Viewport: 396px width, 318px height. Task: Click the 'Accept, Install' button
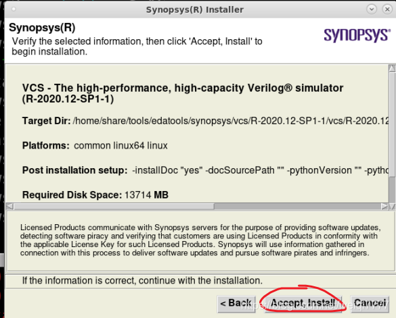pos(303,304)
